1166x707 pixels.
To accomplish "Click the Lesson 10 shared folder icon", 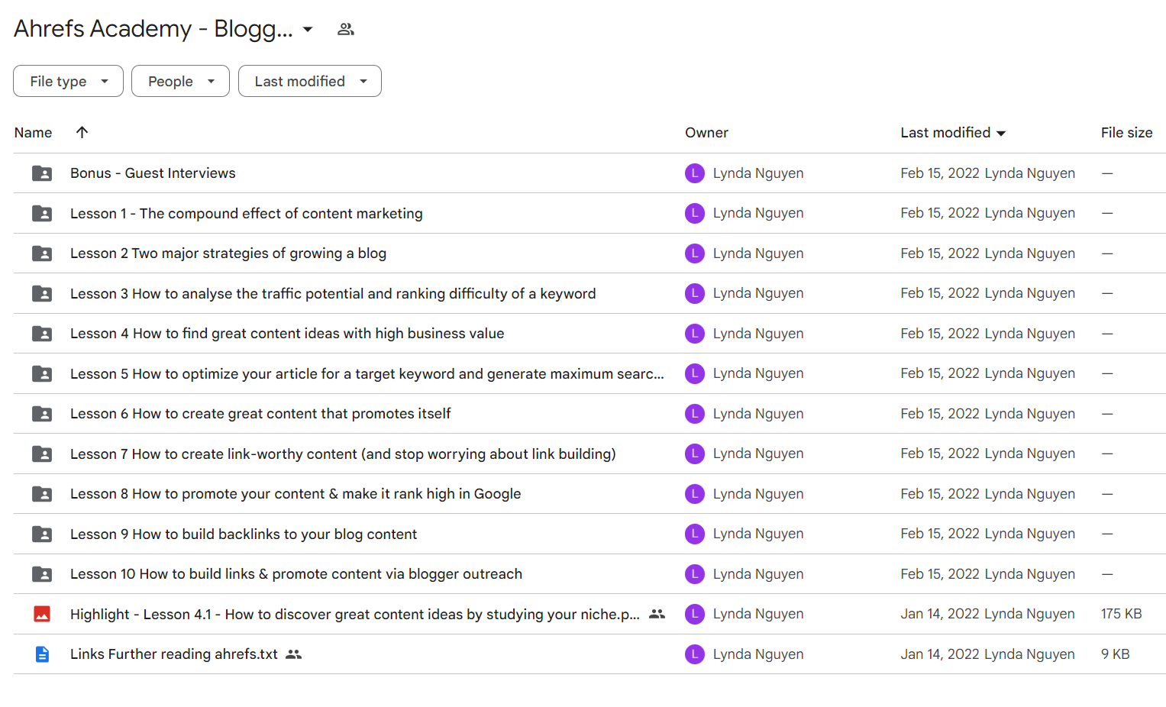I will [42, 574].
